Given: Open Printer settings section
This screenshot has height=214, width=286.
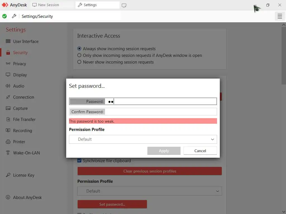Looking at the screenshot, I should [x=19, y=142].
